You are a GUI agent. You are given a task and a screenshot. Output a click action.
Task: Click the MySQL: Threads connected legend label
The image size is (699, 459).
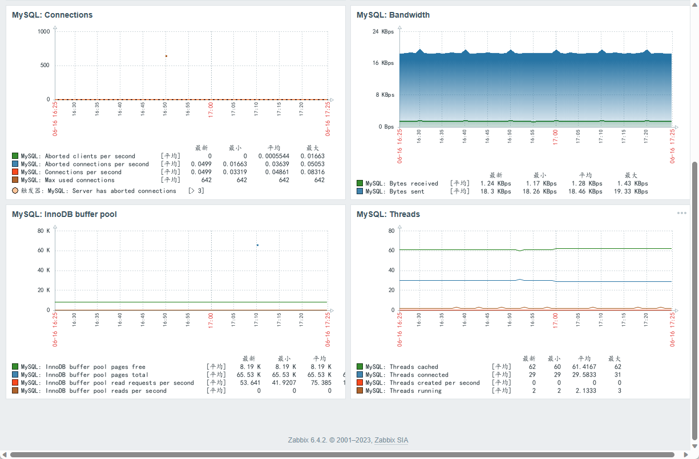point(407,375)
